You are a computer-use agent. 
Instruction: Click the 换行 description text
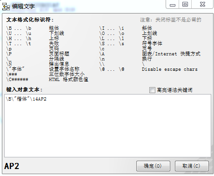147,59
